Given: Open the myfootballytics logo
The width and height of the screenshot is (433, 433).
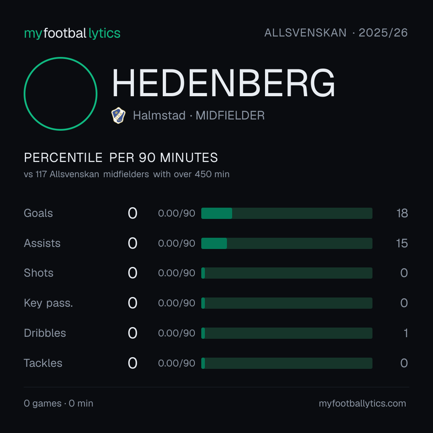Looking at the screenshot, I should point(72,33).
